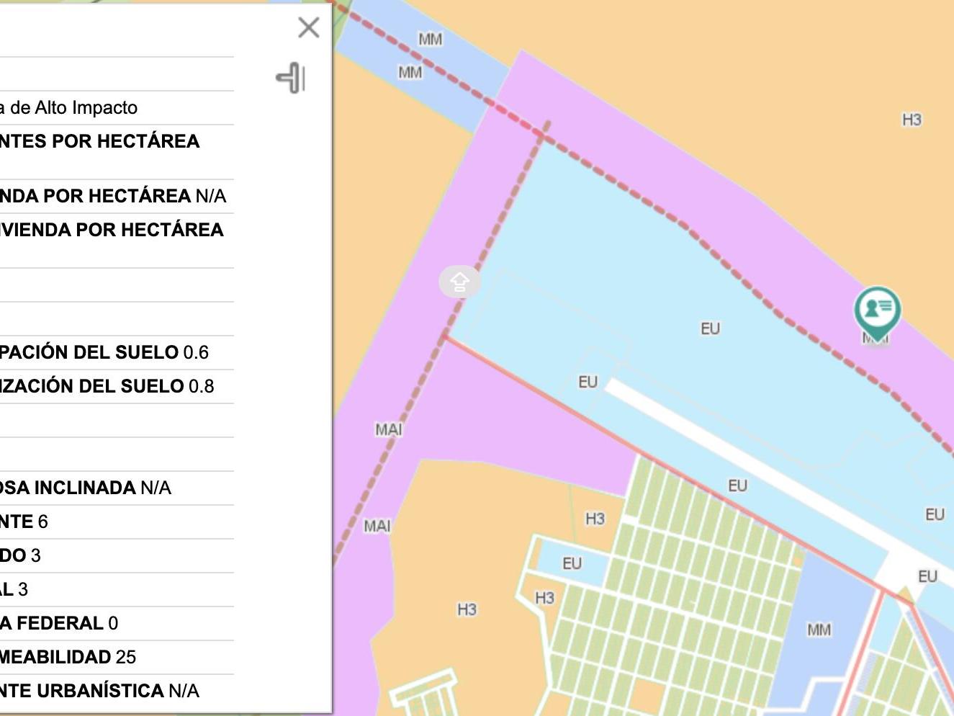Click the 'MEABILIDAD 25' entry
Viewport: 954px width, 716px height.
(68, 657)
